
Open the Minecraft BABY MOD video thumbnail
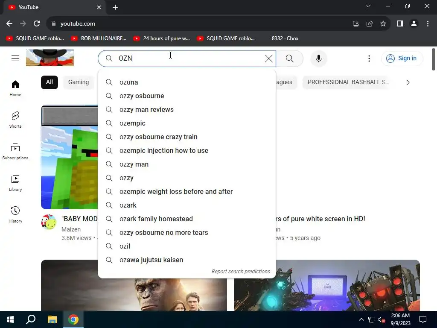(70, 157)
